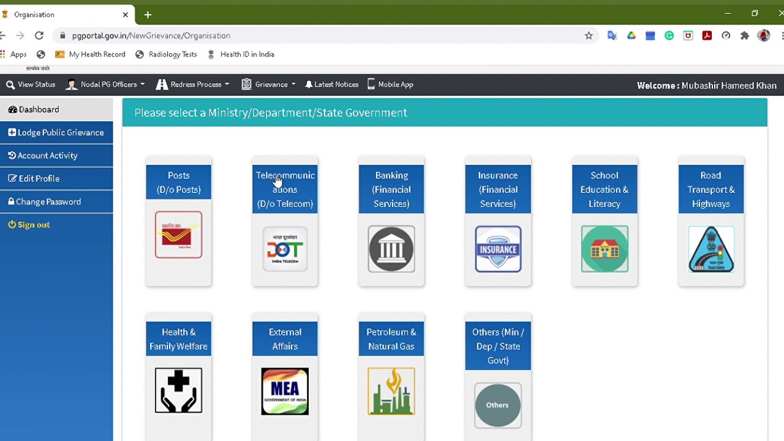The height and width of the screenshot is (441, 784).
Task: Select Posts (D/o Posts) card title
Action: coord(178,183)
